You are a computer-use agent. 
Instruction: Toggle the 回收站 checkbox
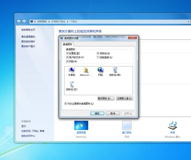(x=98, y=53)
